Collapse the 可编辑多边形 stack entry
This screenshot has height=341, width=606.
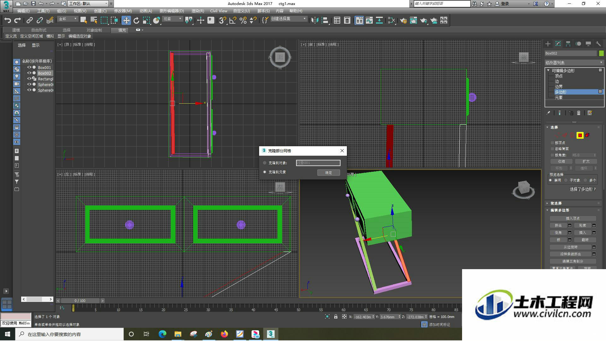[x=548, y=71]
